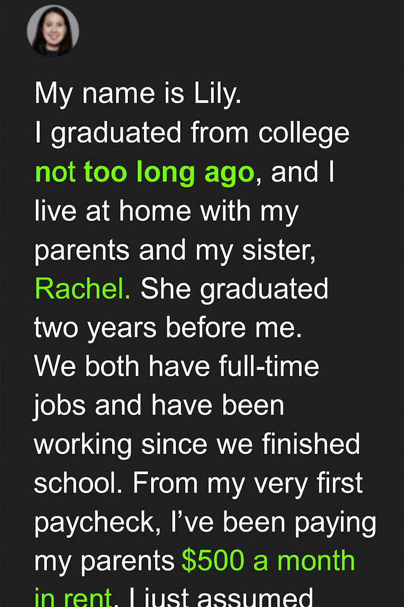This screenshot has width=404, height=607.
Task: Click the green "$500 a month" text
Action: (x=268, y=561)
